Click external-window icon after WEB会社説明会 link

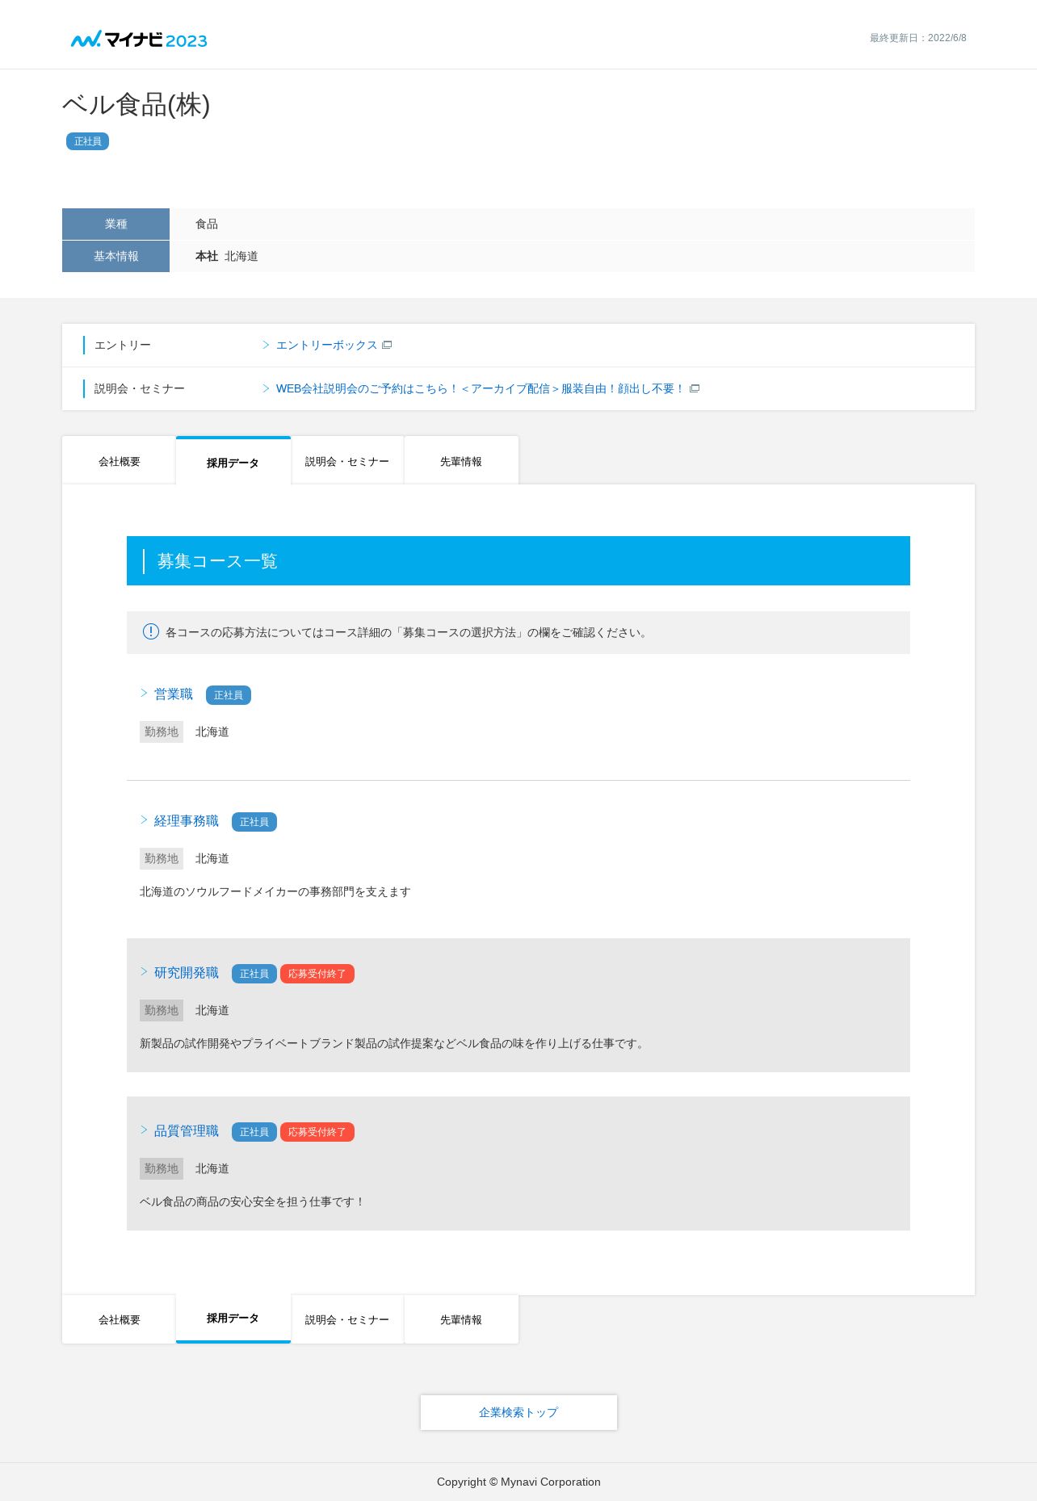695,388
